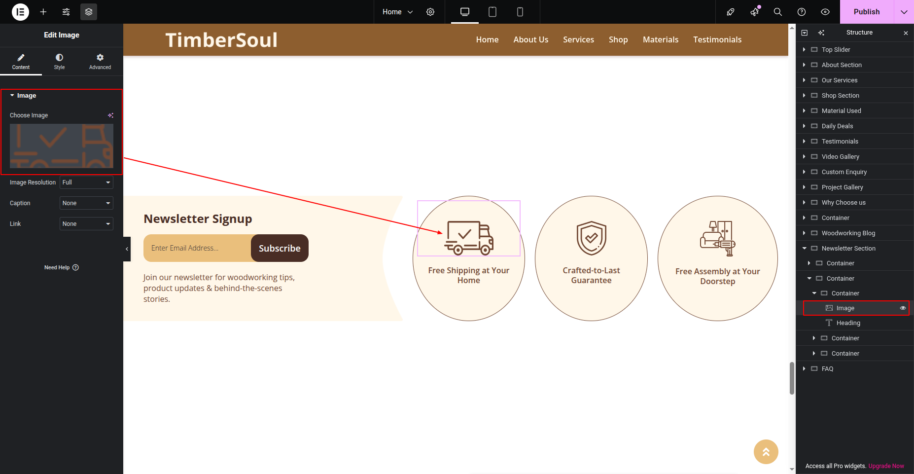Toggle visibility eye for Image element

[x=903, y=308]
